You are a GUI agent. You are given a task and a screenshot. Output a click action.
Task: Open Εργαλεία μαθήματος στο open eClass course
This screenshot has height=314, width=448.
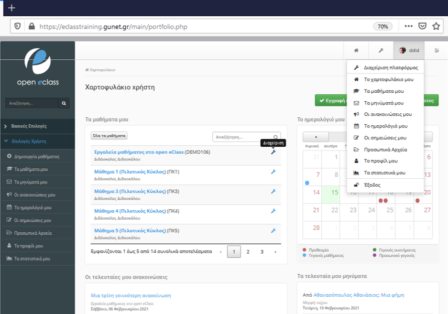click(139, 152)
